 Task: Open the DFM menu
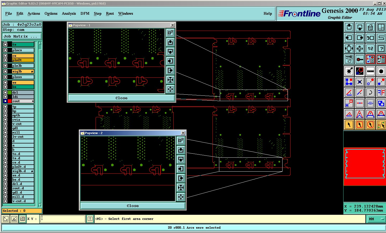coord(85,13)
